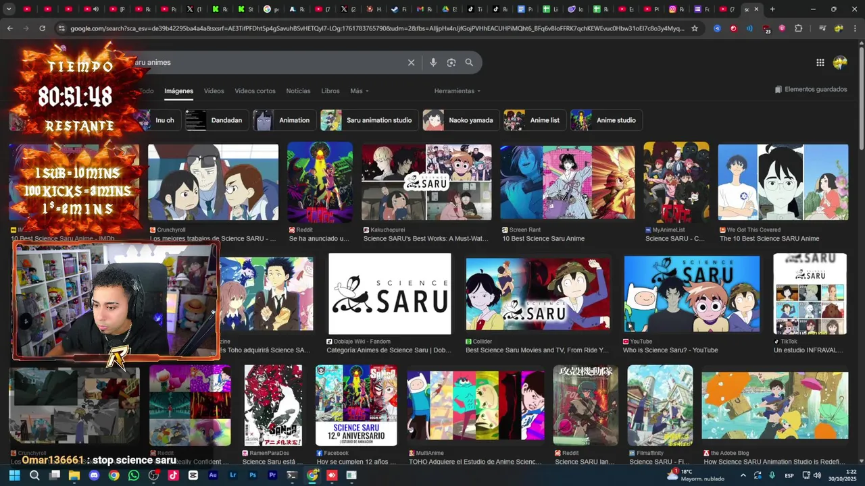Viewport: 865px width, 486px height.
Task: Click the magnifier search submit icon
Action: [x=469, y=62]
